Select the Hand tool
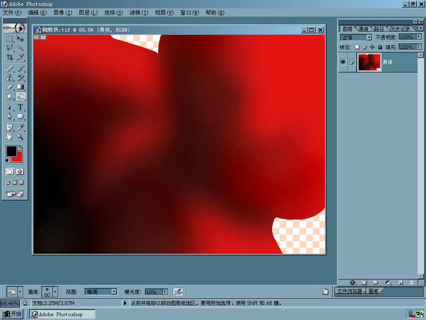This screenshot has width=426, height=320. point(10,137)
